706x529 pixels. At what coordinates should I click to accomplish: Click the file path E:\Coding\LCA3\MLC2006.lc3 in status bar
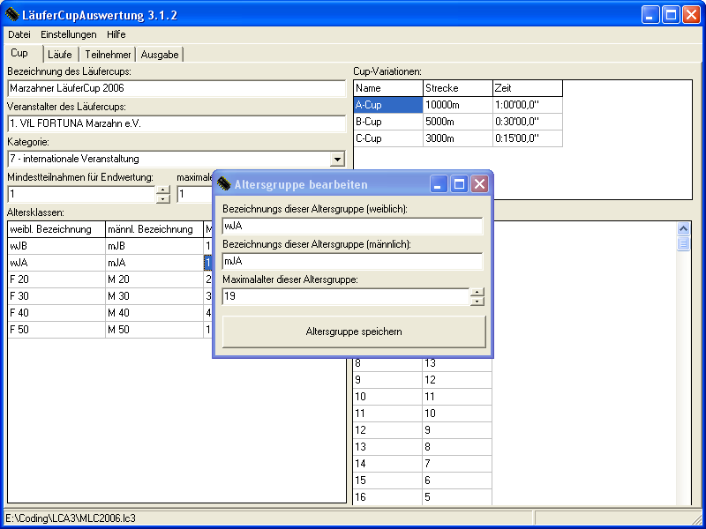[71, 518]
